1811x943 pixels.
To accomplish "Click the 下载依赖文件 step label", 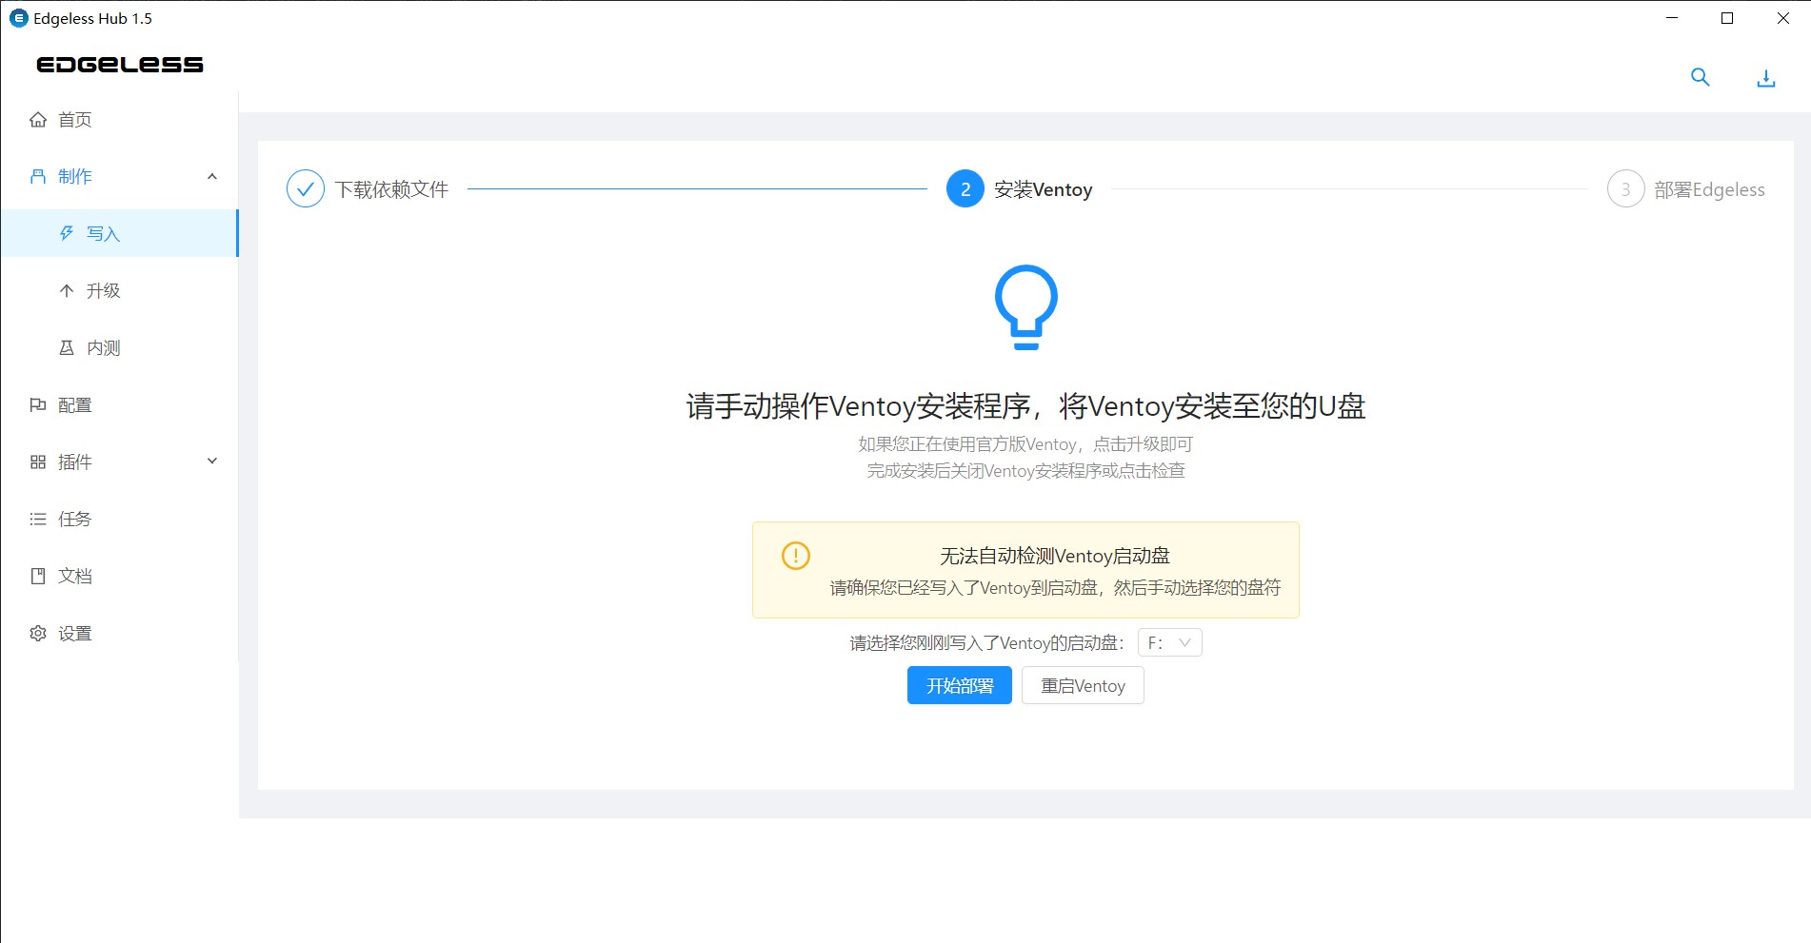I will [391, 189].
